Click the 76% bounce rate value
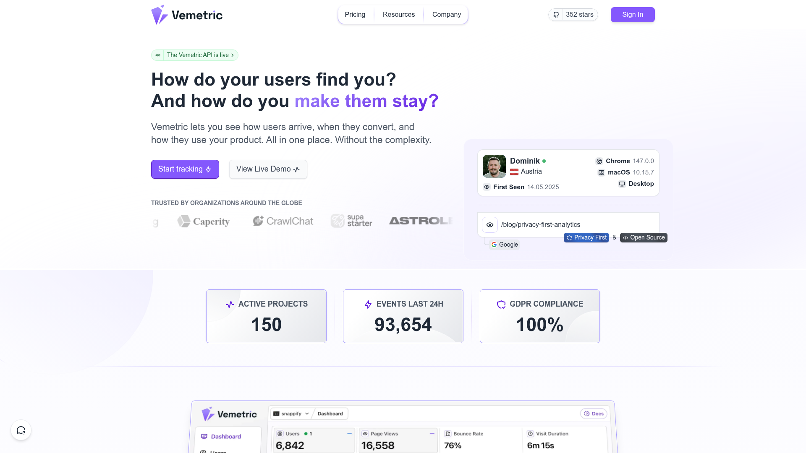Viewport: 806px width, 453px height. tap(453, 445)
